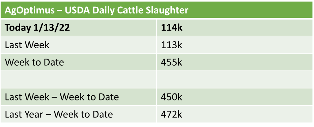Click the empty left cell in blank row
The image size is (314, 127).
(80, 80)
